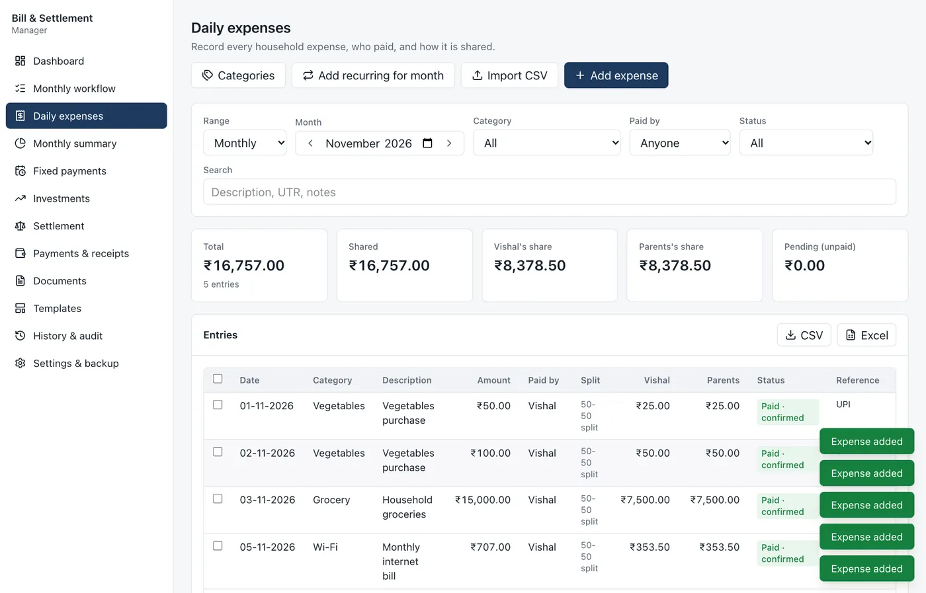Export entries with the CSV download button
Viewport: 926px width, 593px height.
pyautogui.click(x=804, y=335)
